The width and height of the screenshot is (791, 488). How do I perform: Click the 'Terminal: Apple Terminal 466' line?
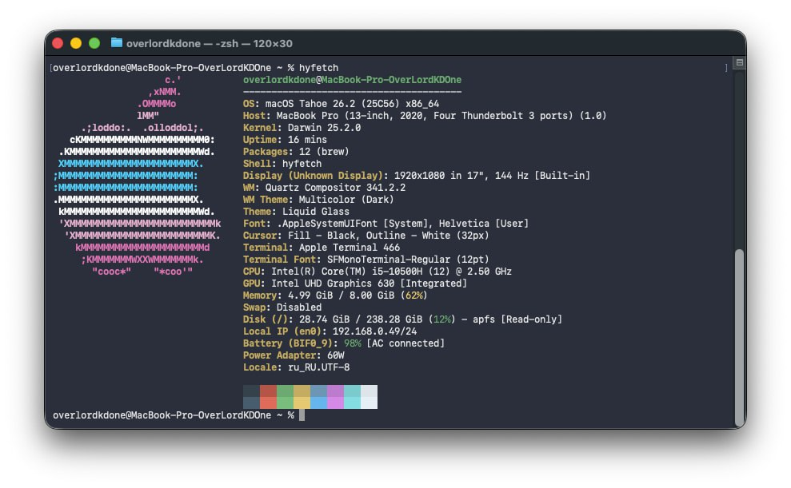click(322, 248)
